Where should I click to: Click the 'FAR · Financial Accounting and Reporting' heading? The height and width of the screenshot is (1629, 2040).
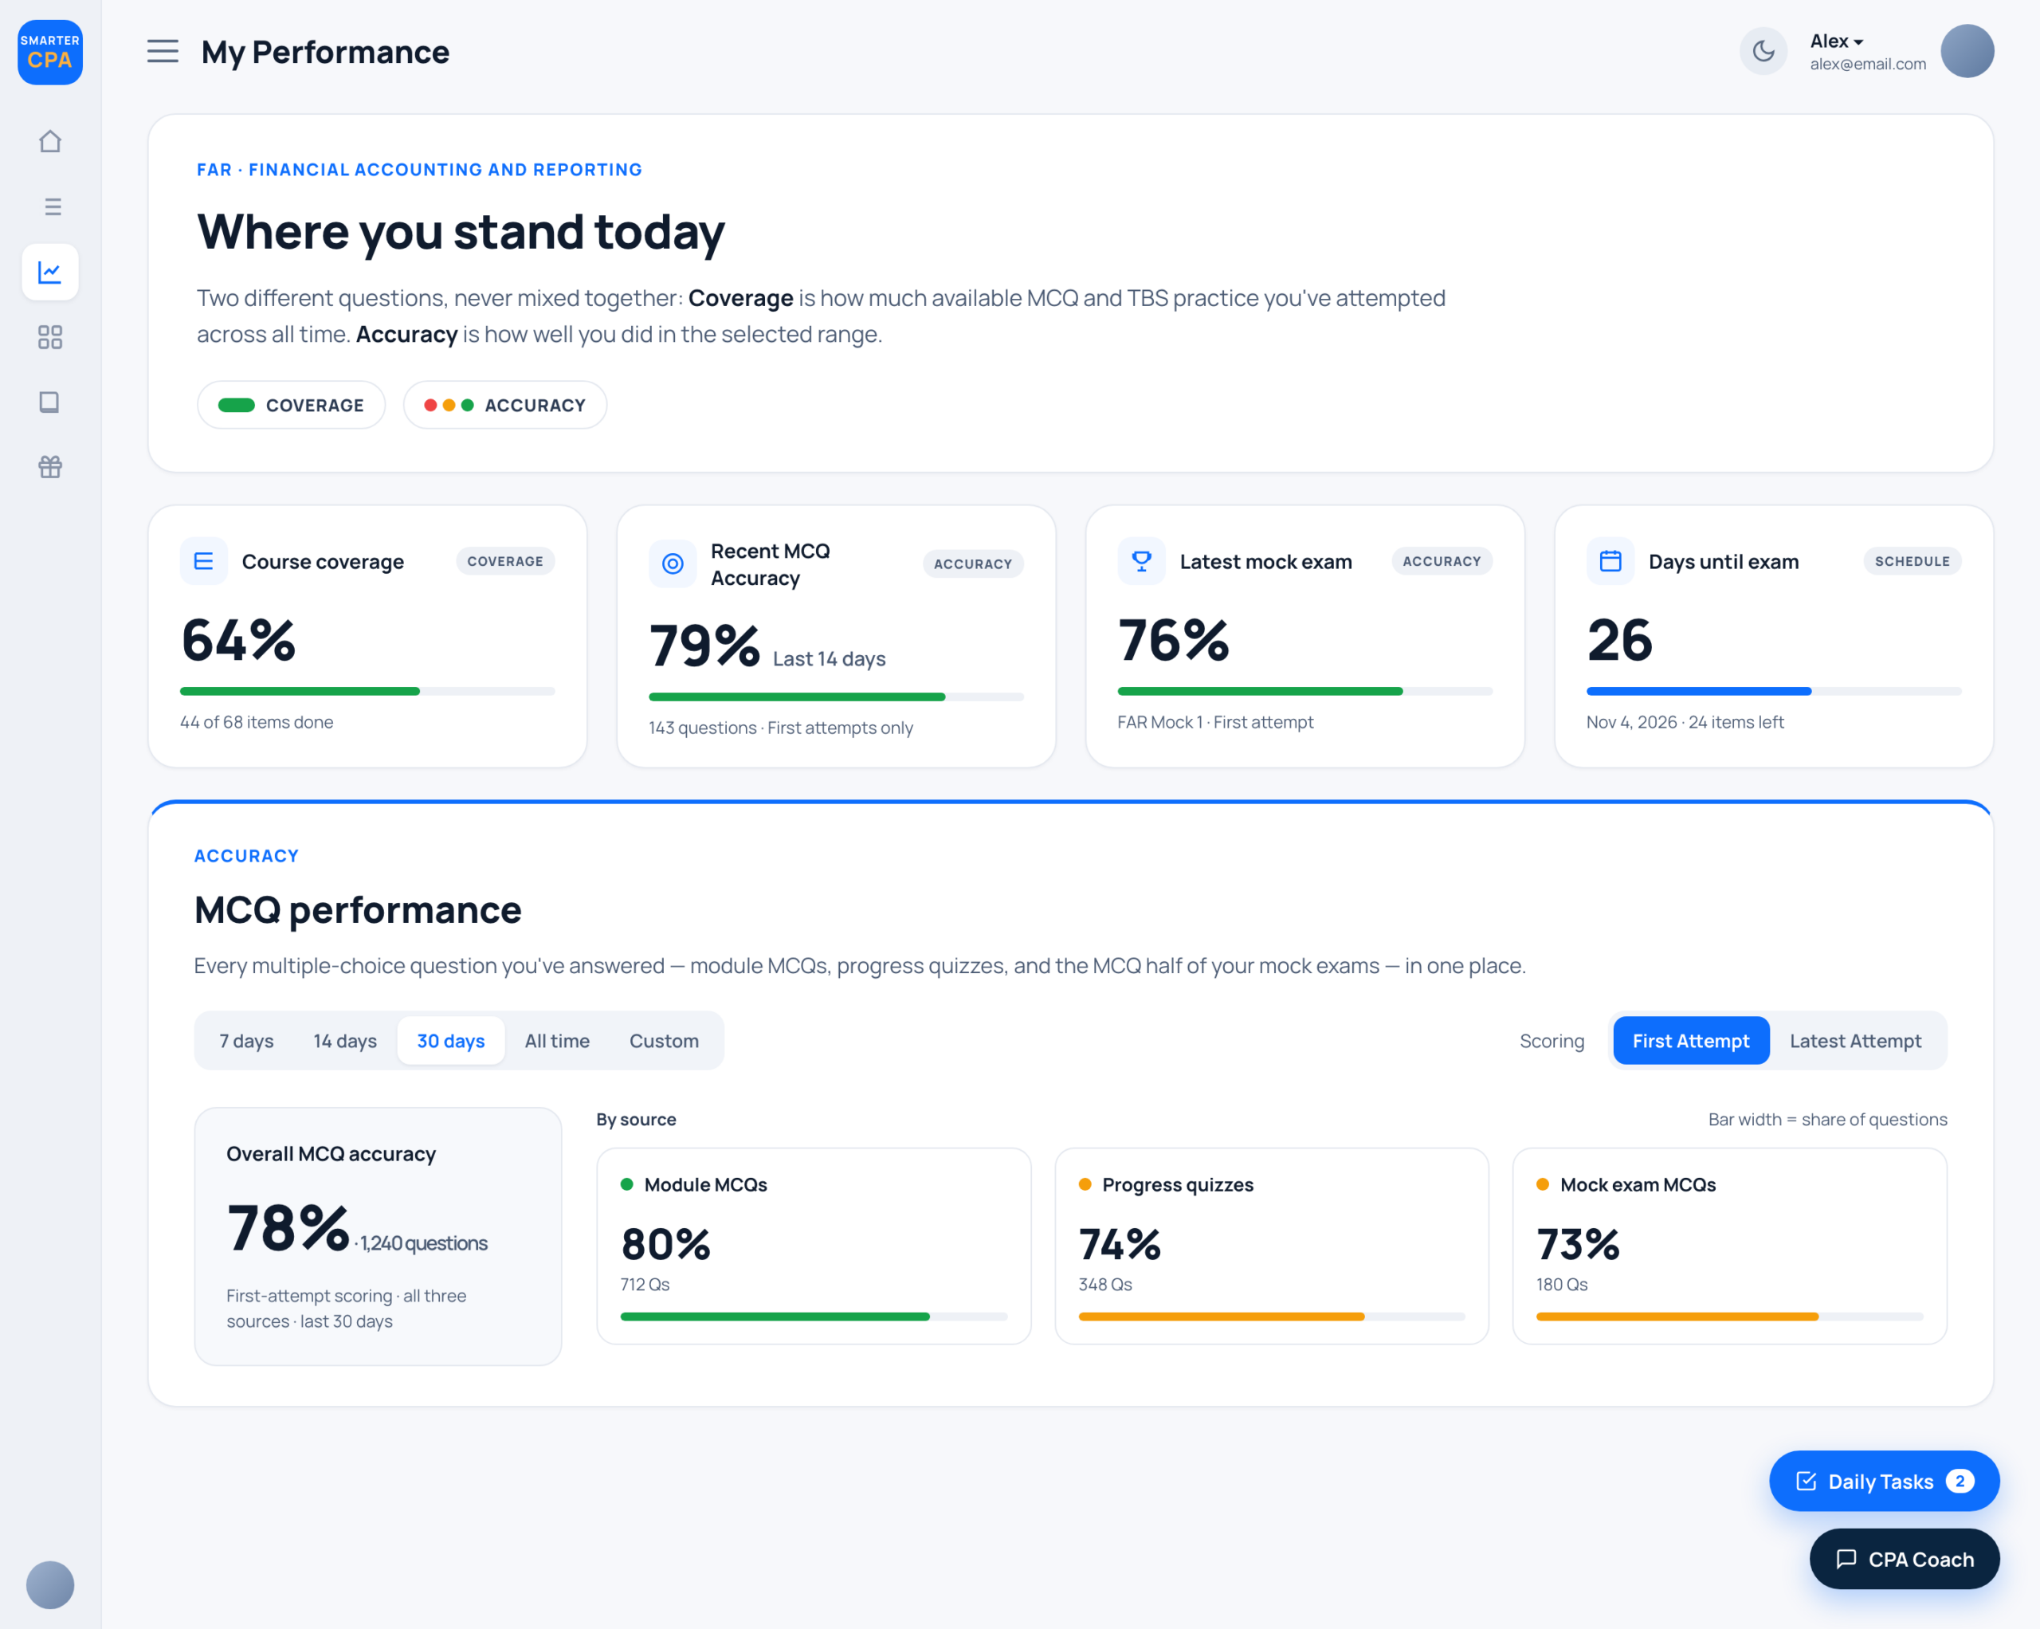(x=419, y=170)
